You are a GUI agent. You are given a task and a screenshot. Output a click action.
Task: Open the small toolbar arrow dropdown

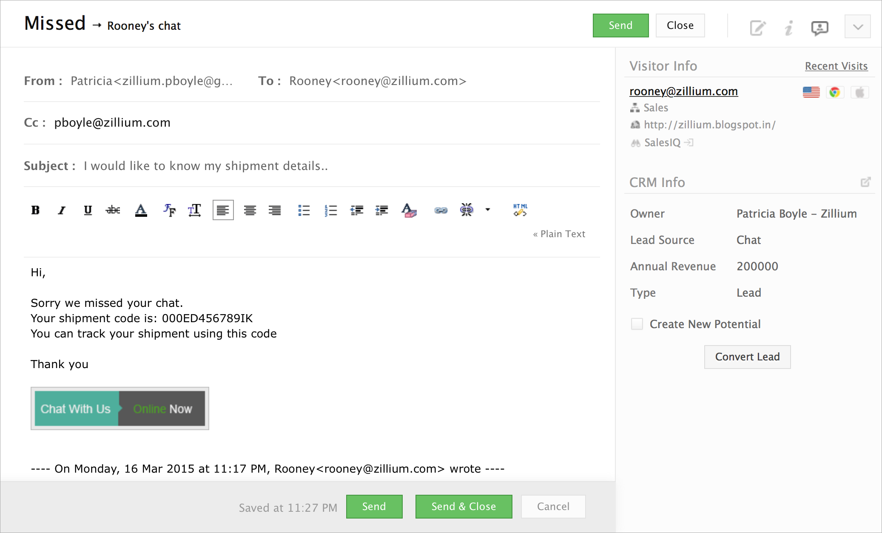[488, 210]
